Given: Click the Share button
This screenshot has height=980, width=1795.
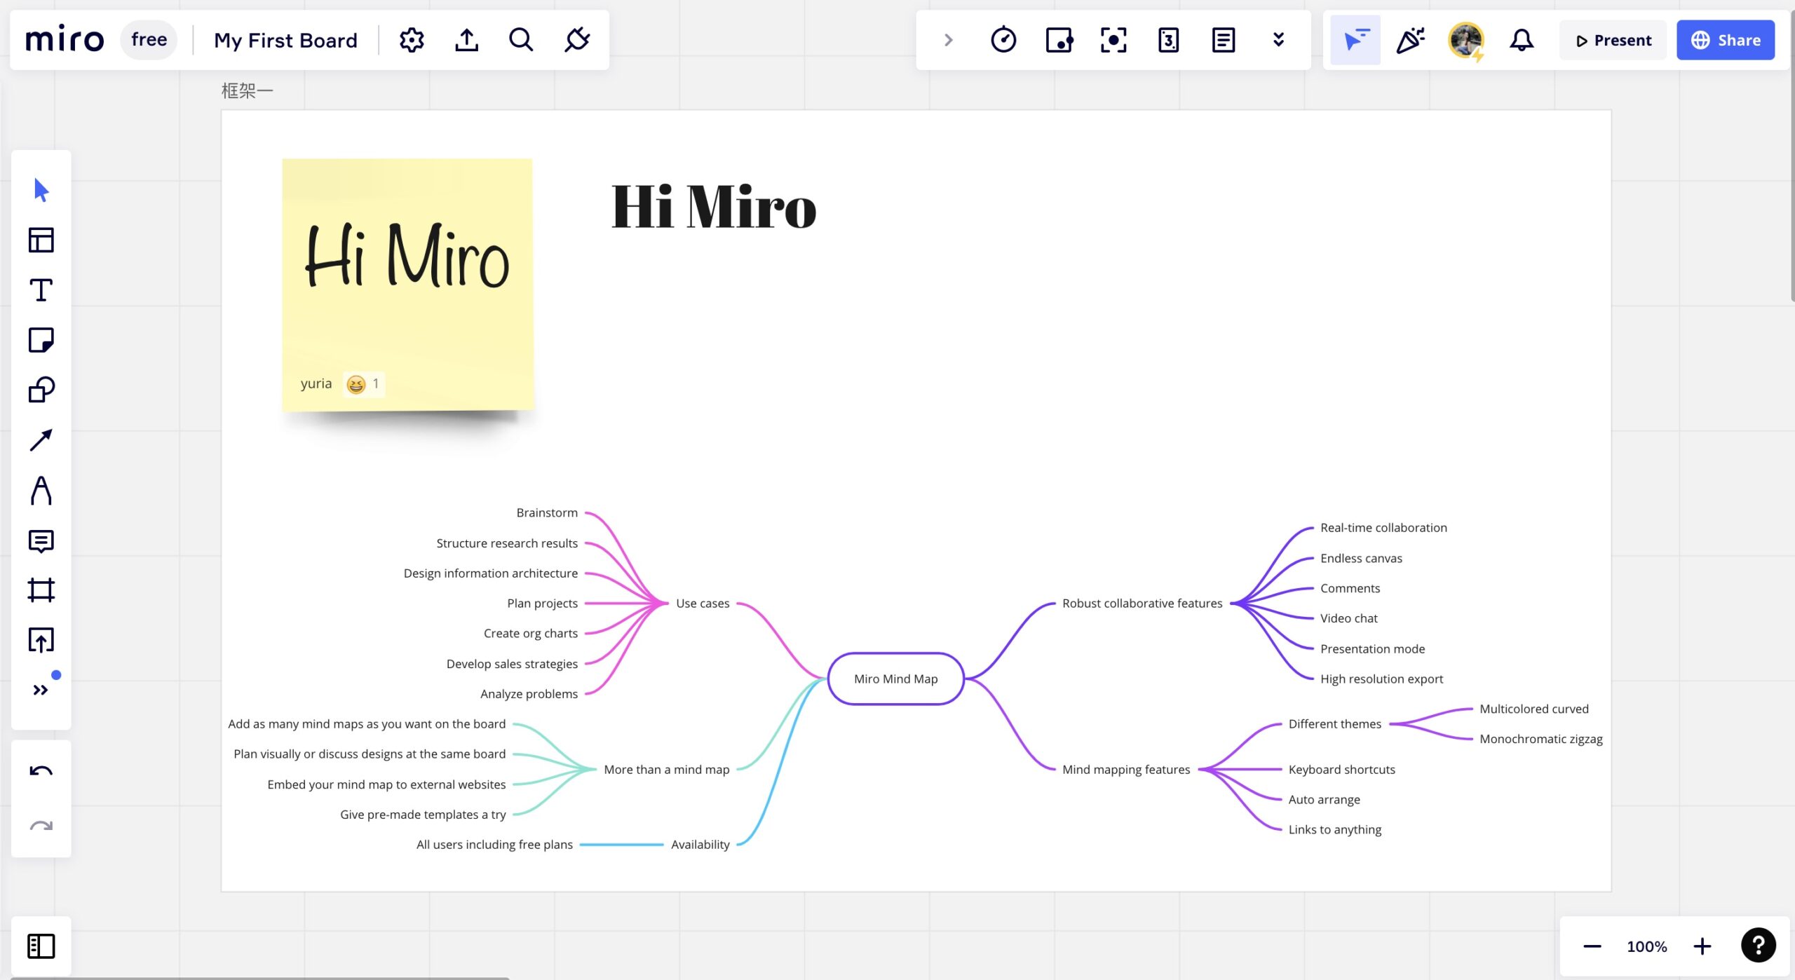Looking at the screenshot, I should [1725, 40].
